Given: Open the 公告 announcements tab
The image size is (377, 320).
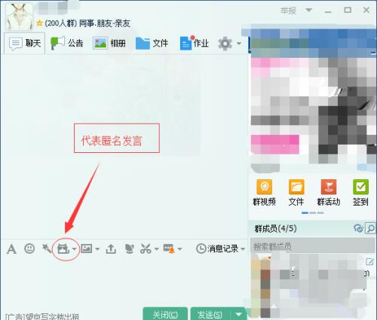Looking at the screenshot, I should 66,43.
